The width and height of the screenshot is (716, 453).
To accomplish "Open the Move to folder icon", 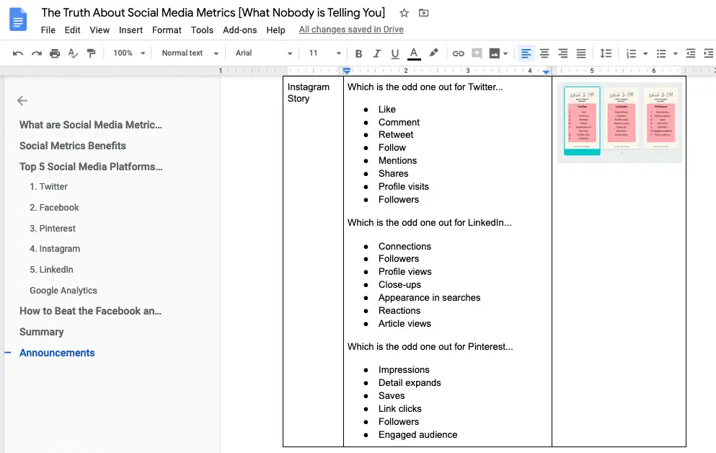I will (x=424, y=13).
